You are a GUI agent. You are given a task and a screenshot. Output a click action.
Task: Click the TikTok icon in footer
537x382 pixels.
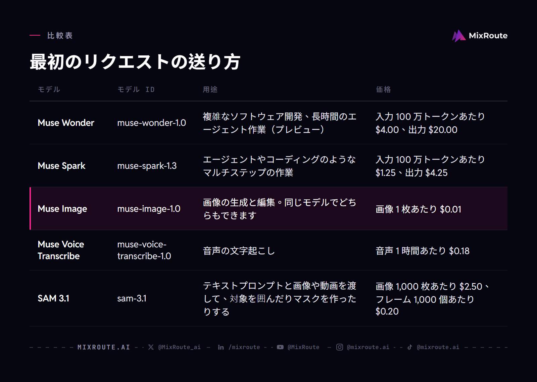(x=410, y=347)
